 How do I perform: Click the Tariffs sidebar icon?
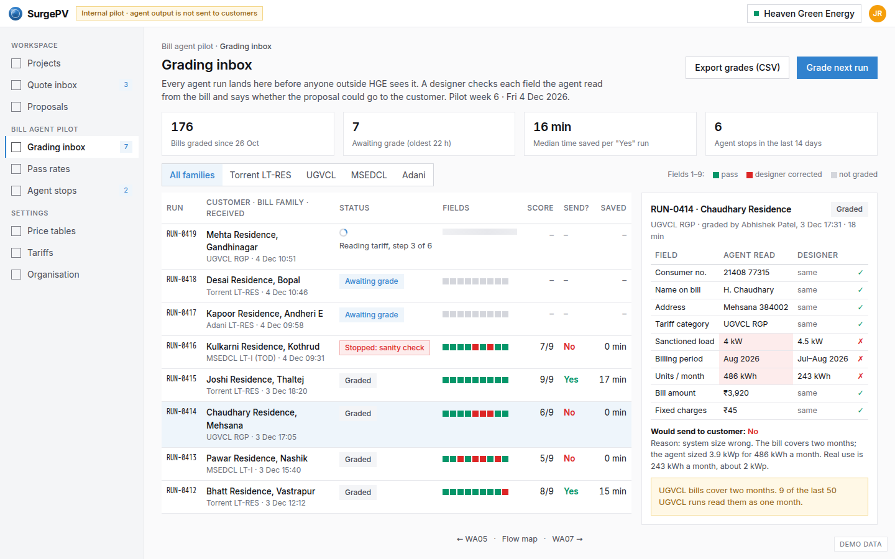point(16,253)
